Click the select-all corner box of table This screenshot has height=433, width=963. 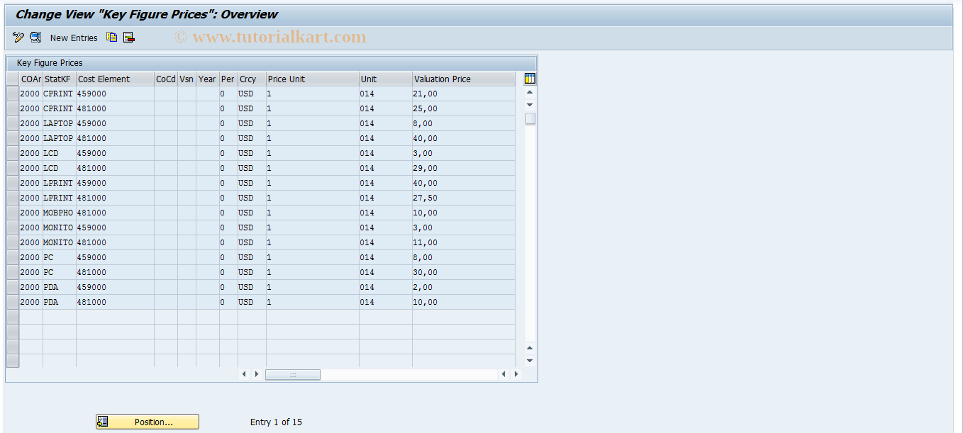coord(13,79)
